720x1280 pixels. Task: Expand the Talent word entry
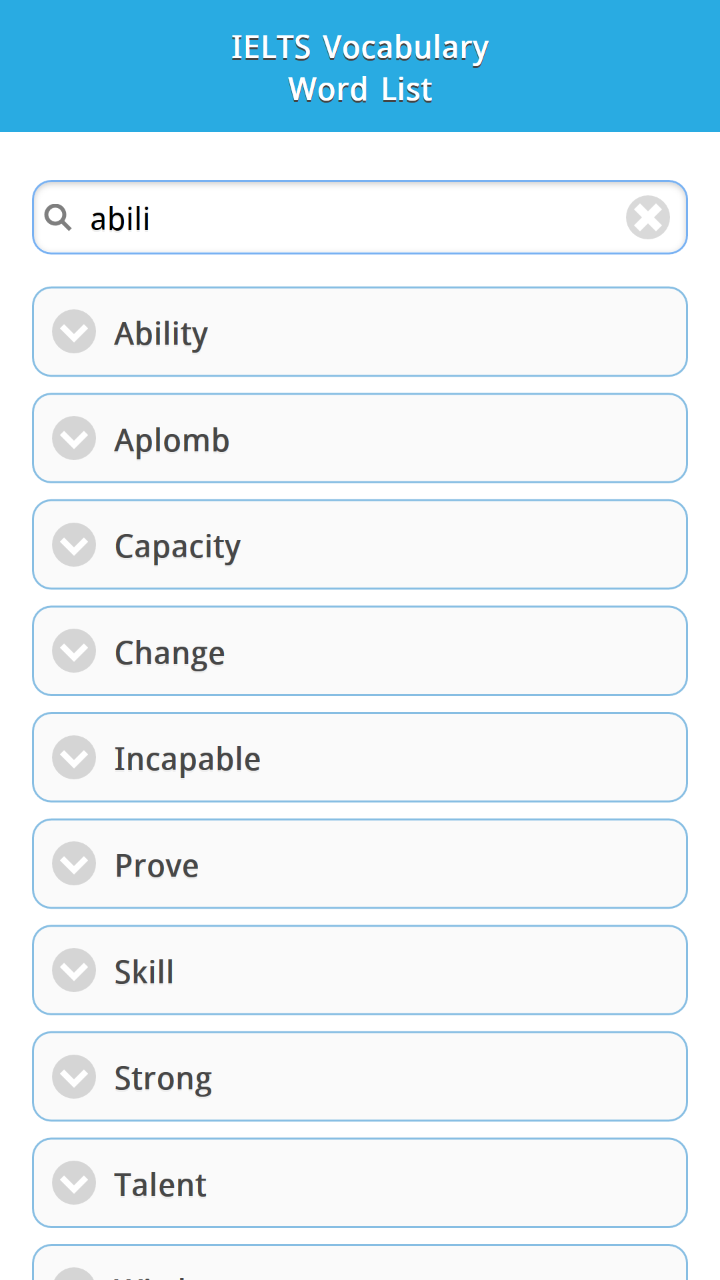click(x=360, y=1183)
